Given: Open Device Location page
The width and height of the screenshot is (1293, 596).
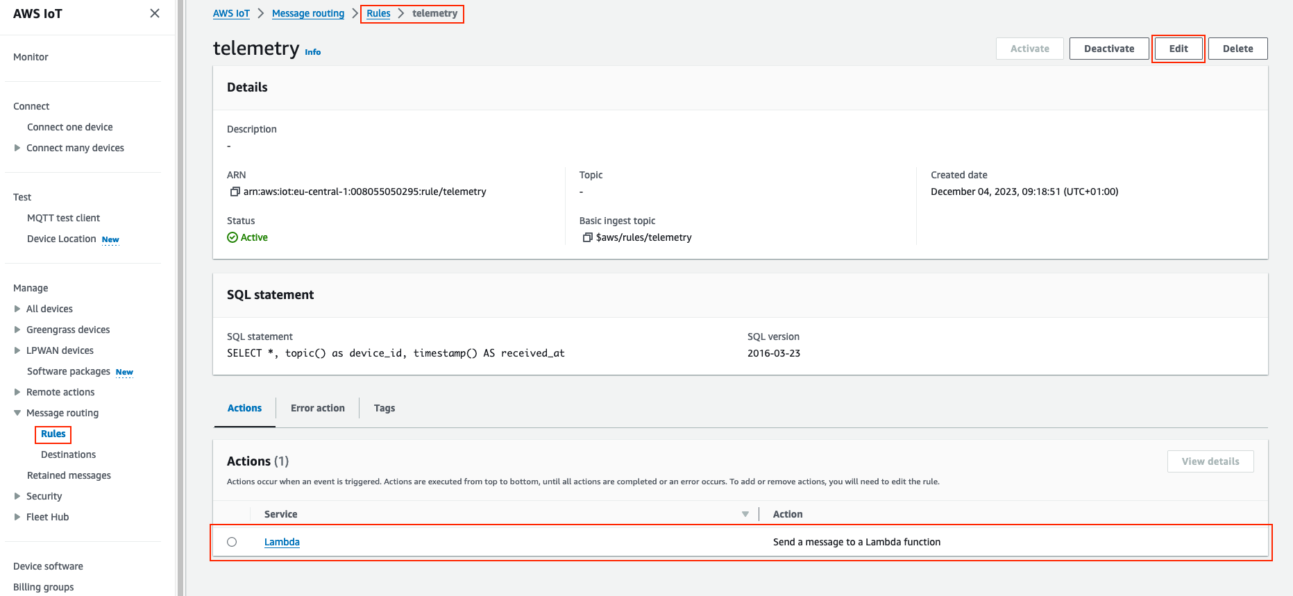Looking at the screenshot, I should click(61, 239).
